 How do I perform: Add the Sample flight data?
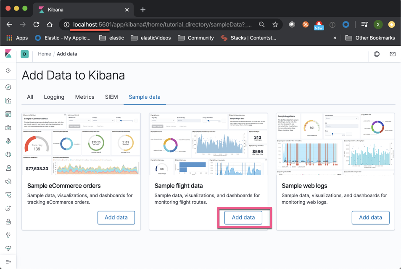coord(243,217)
